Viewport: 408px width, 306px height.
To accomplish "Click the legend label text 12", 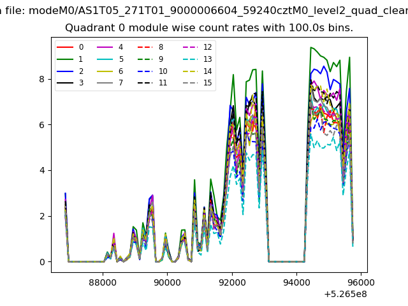I will (208, 47).
